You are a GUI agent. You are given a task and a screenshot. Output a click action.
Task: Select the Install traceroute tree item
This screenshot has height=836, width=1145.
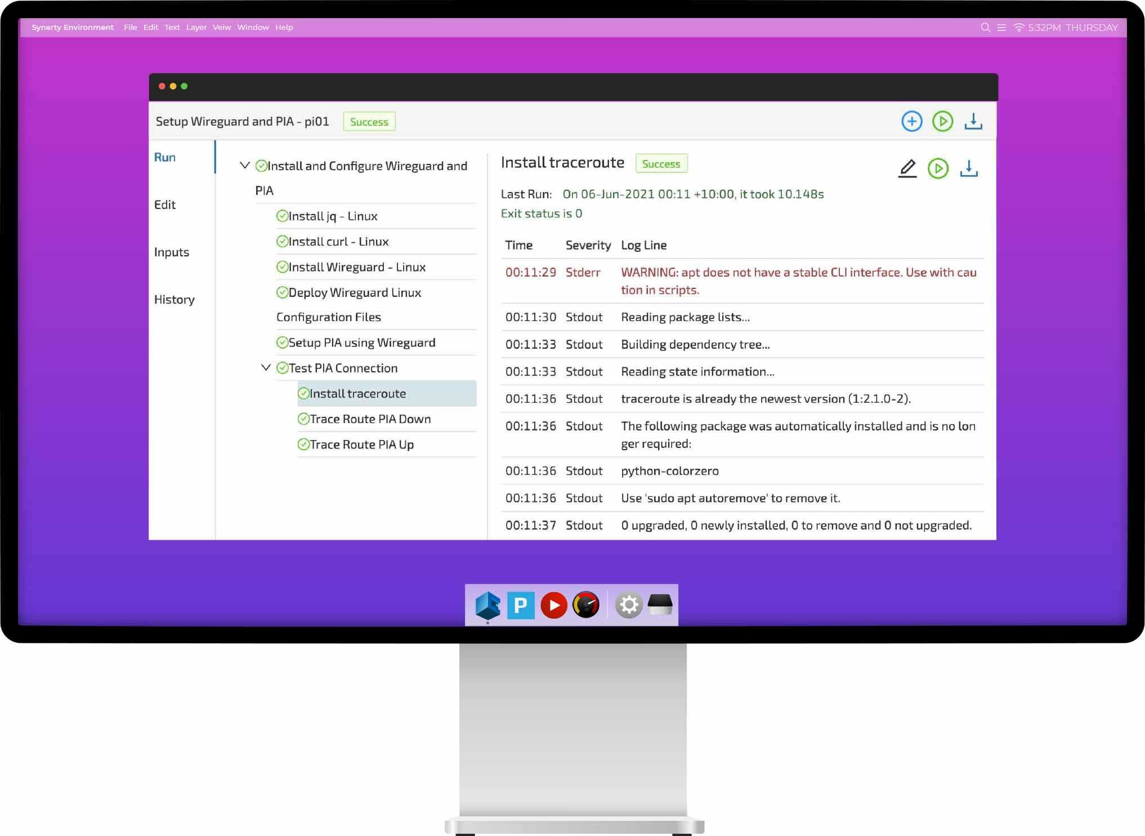(x=358, y=393)
